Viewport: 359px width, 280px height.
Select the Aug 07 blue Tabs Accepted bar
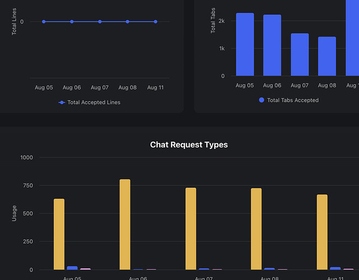click(x=300, y=54)
